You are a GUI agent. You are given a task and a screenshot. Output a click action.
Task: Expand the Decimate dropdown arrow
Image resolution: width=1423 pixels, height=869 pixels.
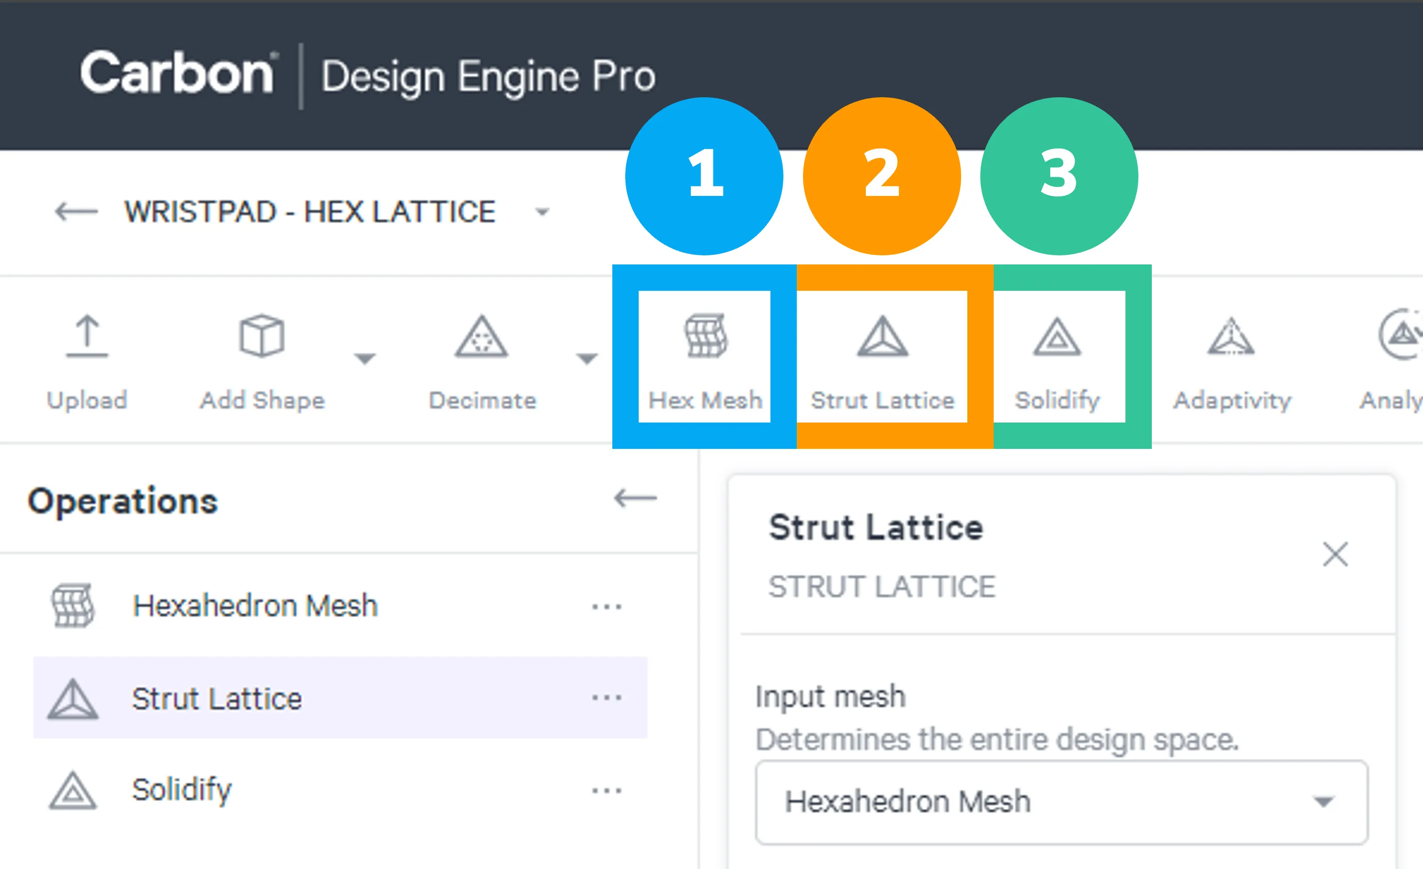click(587, 359)
